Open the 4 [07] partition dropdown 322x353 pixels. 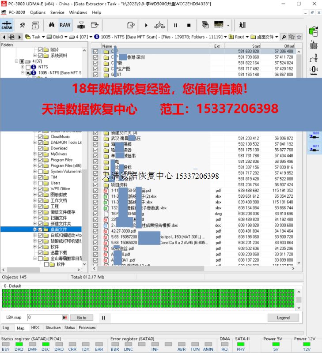coord(91,37)
